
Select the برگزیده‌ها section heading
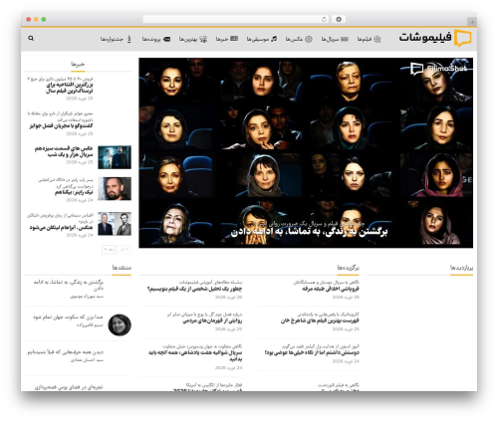point(348,268)
